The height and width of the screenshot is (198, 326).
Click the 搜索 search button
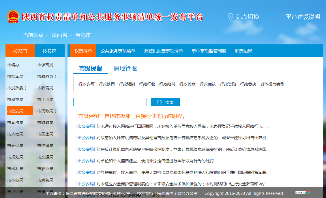(x=165, y=102)
